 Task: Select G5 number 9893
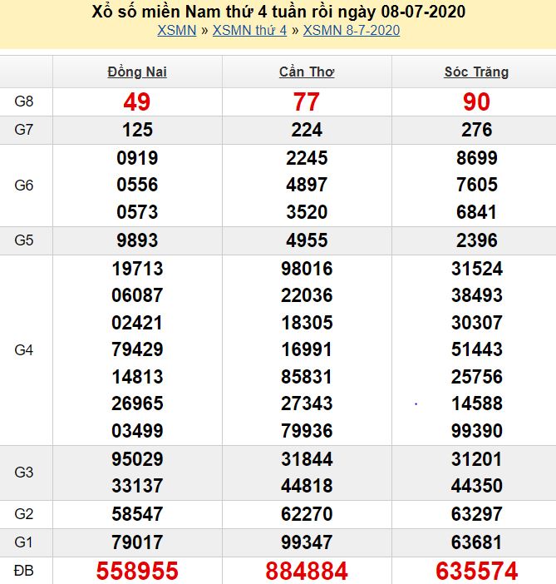point(137,240)
